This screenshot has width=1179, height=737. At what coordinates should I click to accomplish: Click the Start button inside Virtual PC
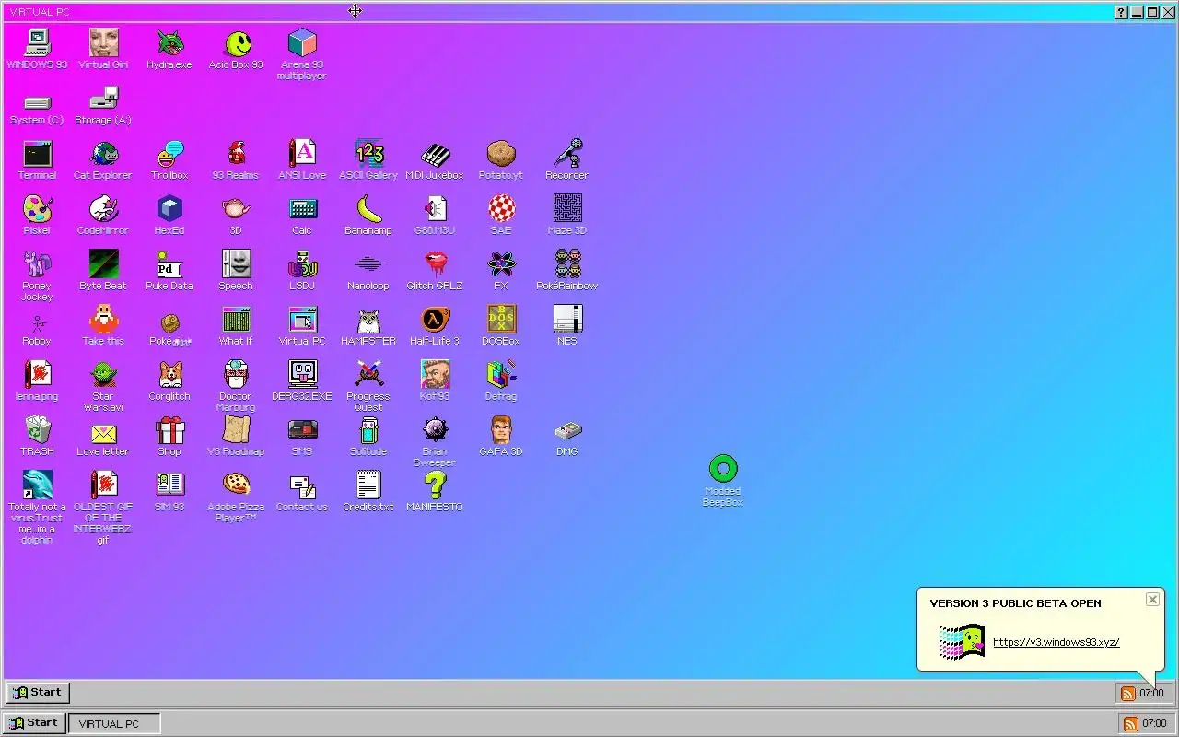coord(38,693)
